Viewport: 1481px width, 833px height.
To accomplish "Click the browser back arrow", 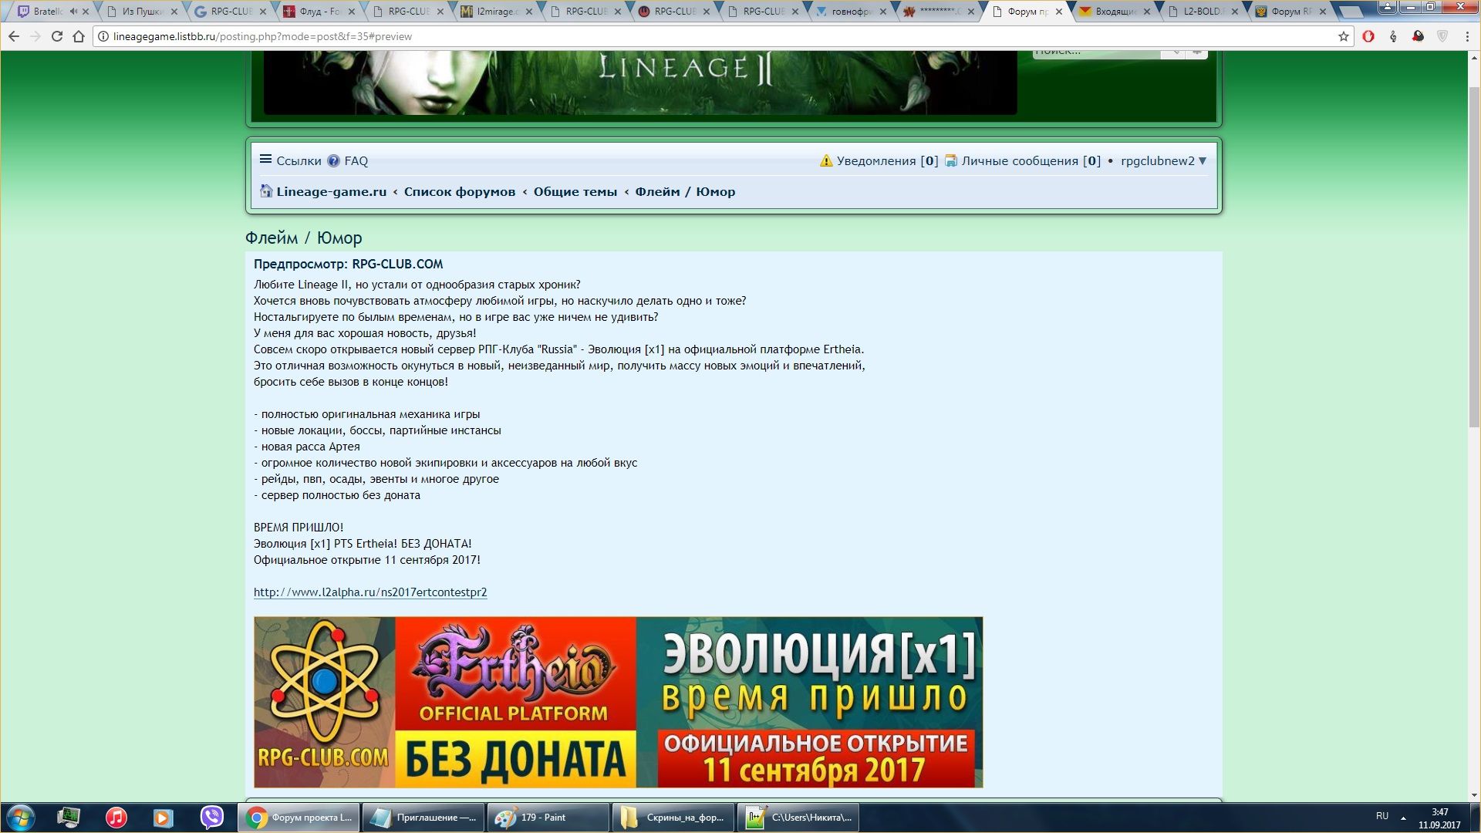I will [14, 36].
